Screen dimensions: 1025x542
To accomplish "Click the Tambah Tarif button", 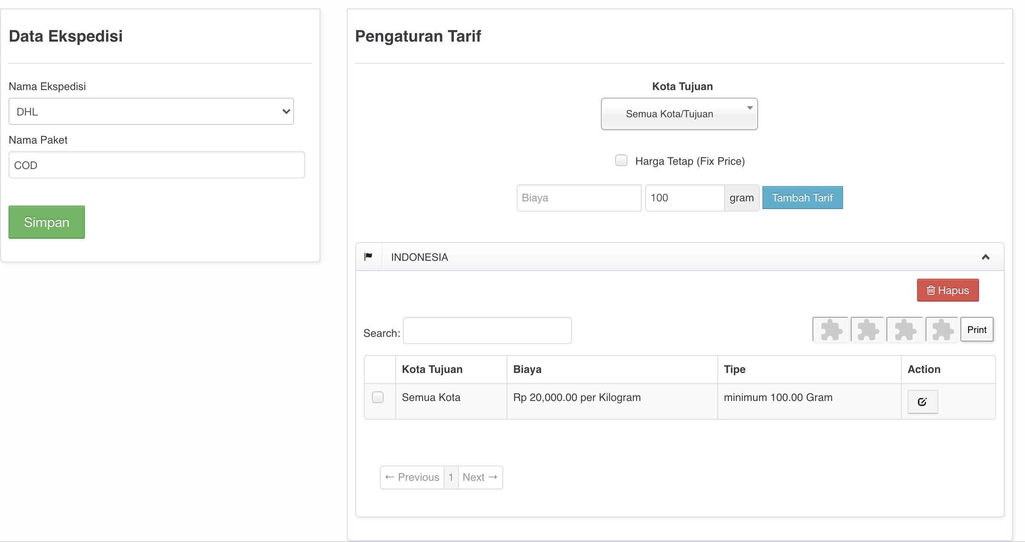I will pyautogui.click(x=802, y=198).
